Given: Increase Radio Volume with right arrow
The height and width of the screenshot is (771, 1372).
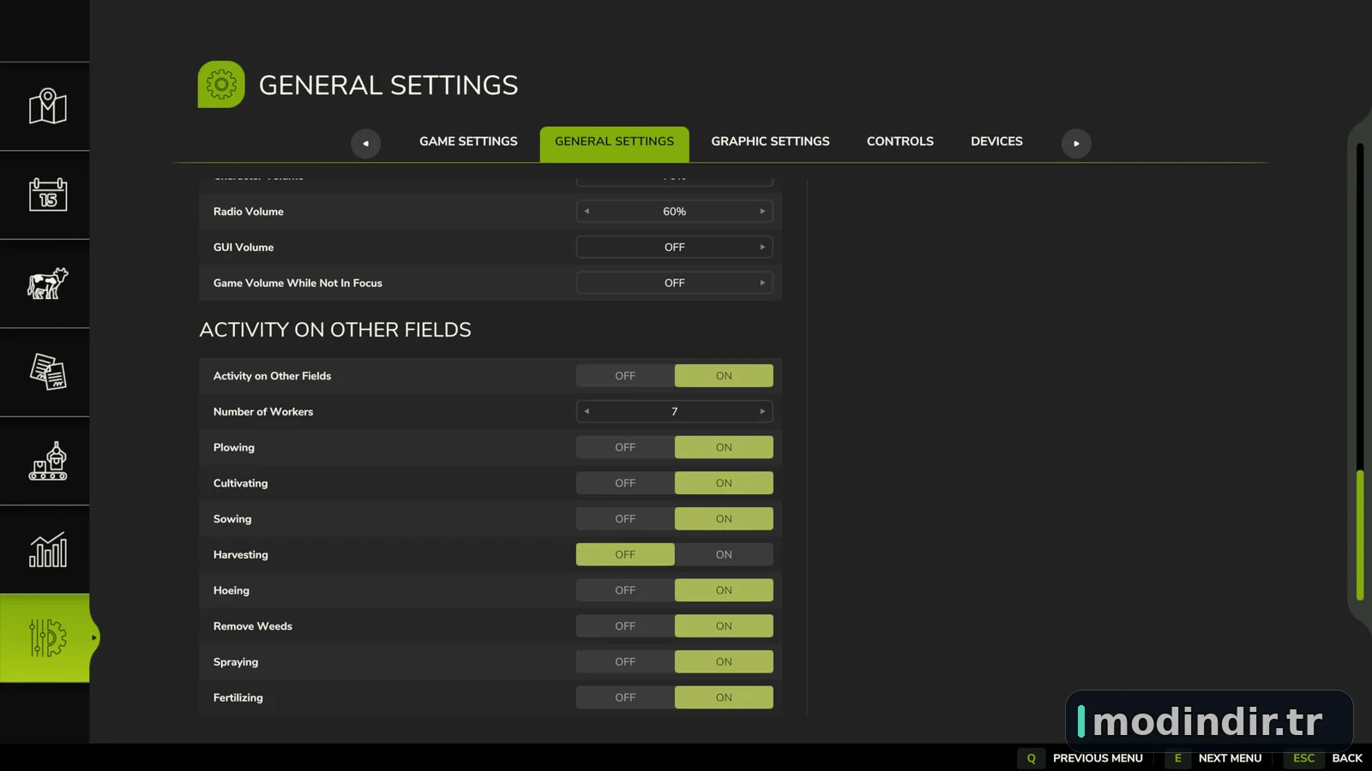Looking at the screenshot, I should click(762, 212).
